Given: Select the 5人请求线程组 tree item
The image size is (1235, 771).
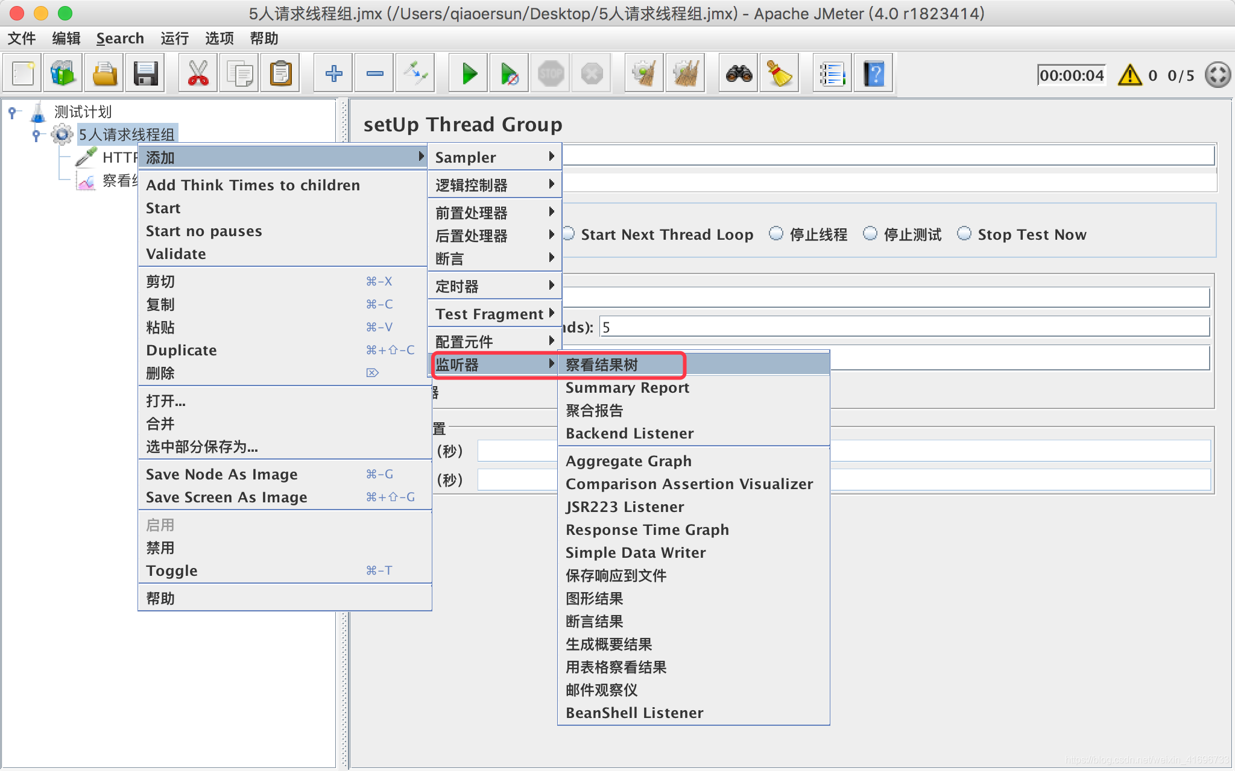Looking at the screenshot, I should click(127, 134).
